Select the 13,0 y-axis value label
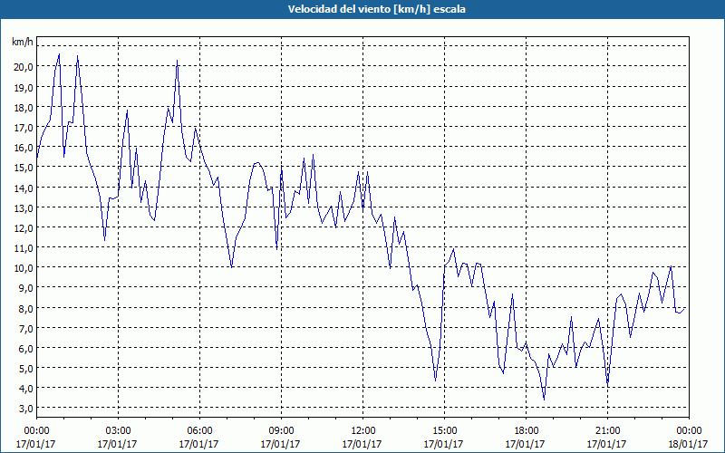The image size is (725, 453). [24, 207]
